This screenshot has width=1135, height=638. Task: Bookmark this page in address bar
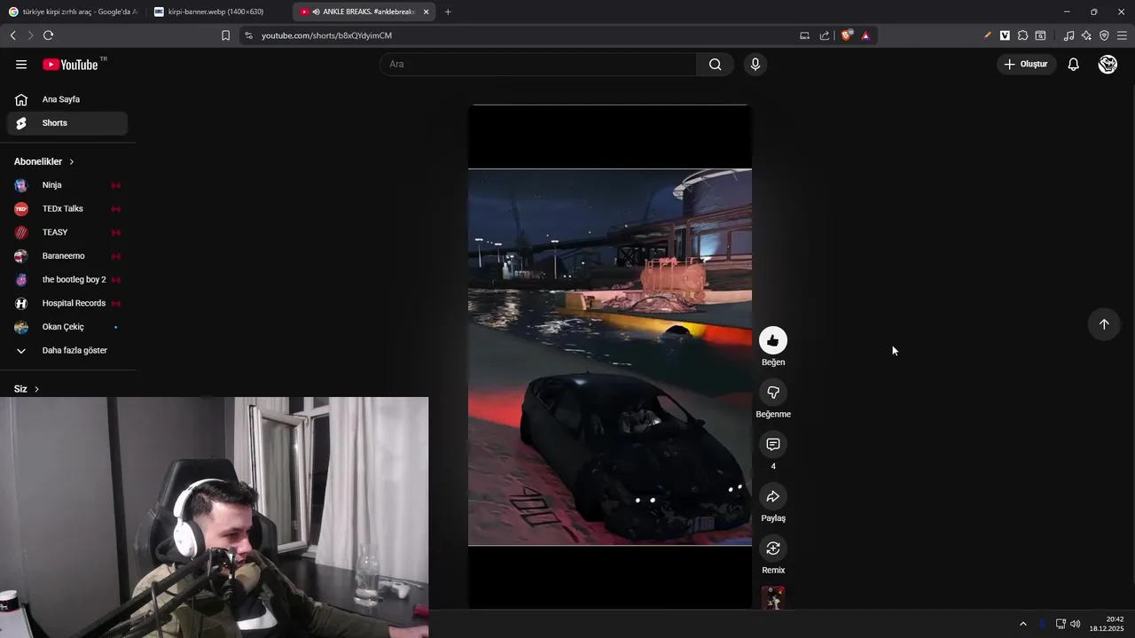pos(225,35)
